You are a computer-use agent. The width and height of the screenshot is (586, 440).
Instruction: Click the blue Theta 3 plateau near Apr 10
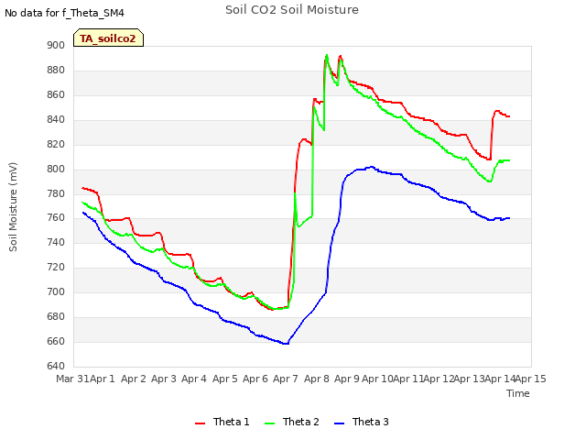click(371, 167)
